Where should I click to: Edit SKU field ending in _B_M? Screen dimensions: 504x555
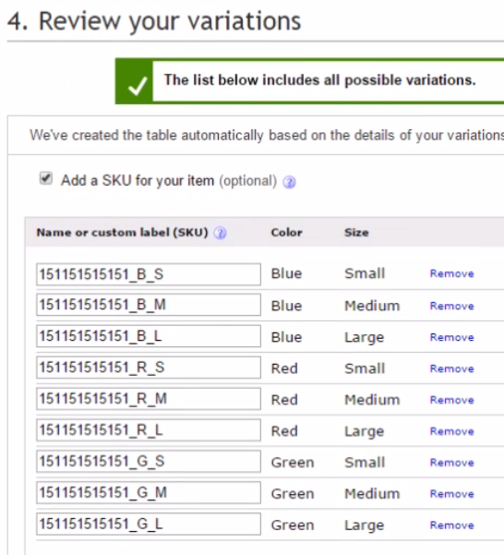pyautogui.click(x=149, y=305)
